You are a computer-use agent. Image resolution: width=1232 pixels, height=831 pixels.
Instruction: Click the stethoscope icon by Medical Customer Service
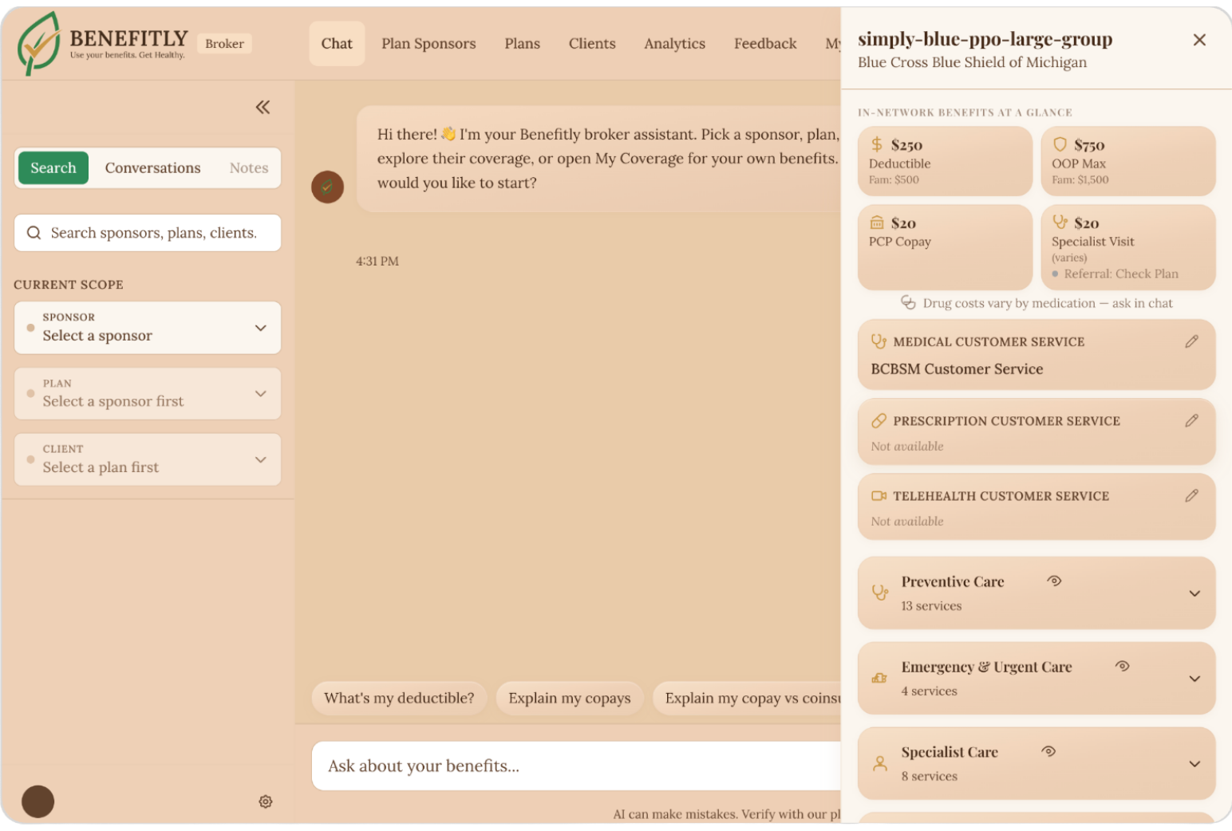(x=879, y=341)
